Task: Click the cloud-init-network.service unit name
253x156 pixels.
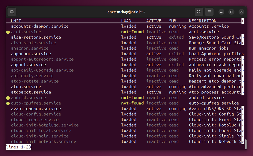Action: click(43, 142)
